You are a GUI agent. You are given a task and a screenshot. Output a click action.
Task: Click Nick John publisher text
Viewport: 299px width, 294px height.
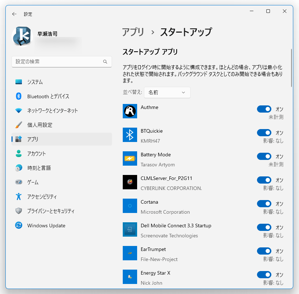pyautogui.click(x=151, y=283)
